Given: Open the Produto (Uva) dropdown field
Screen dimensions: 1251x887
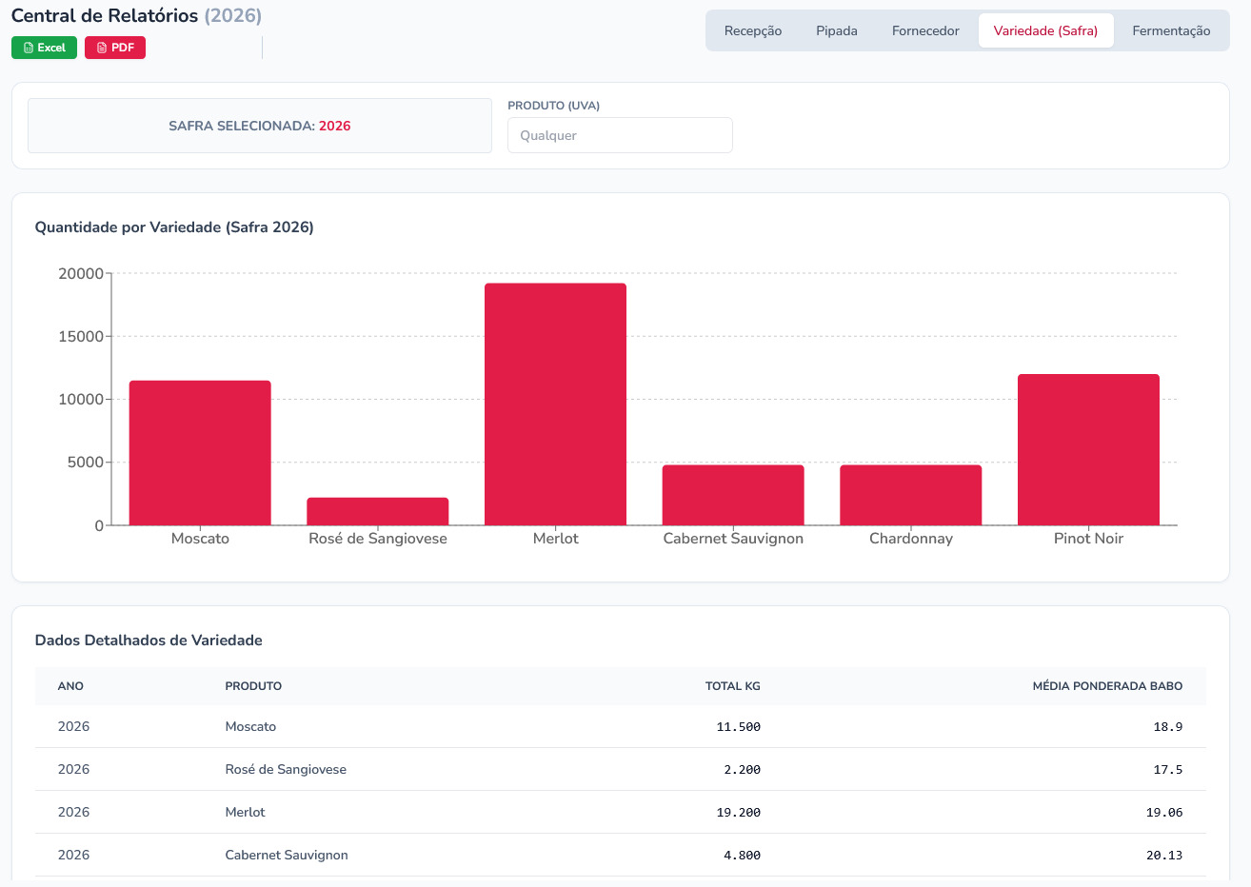Looking at the screenshot, I should [620, 135].
